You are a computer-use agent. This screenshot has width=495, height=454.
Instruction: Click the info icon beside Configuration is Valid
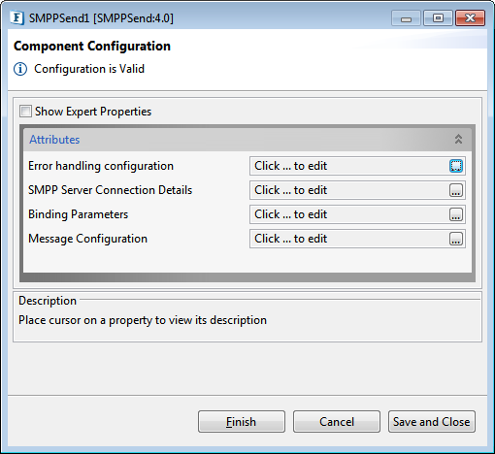[20, 69]
